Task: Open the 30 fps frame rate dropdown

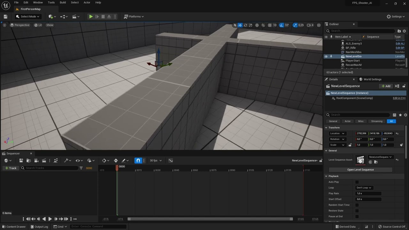Action: 156,160
